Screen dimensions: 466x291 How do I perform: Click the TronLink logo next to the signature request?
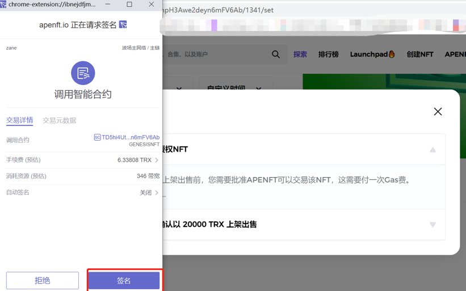click(123, 24)
